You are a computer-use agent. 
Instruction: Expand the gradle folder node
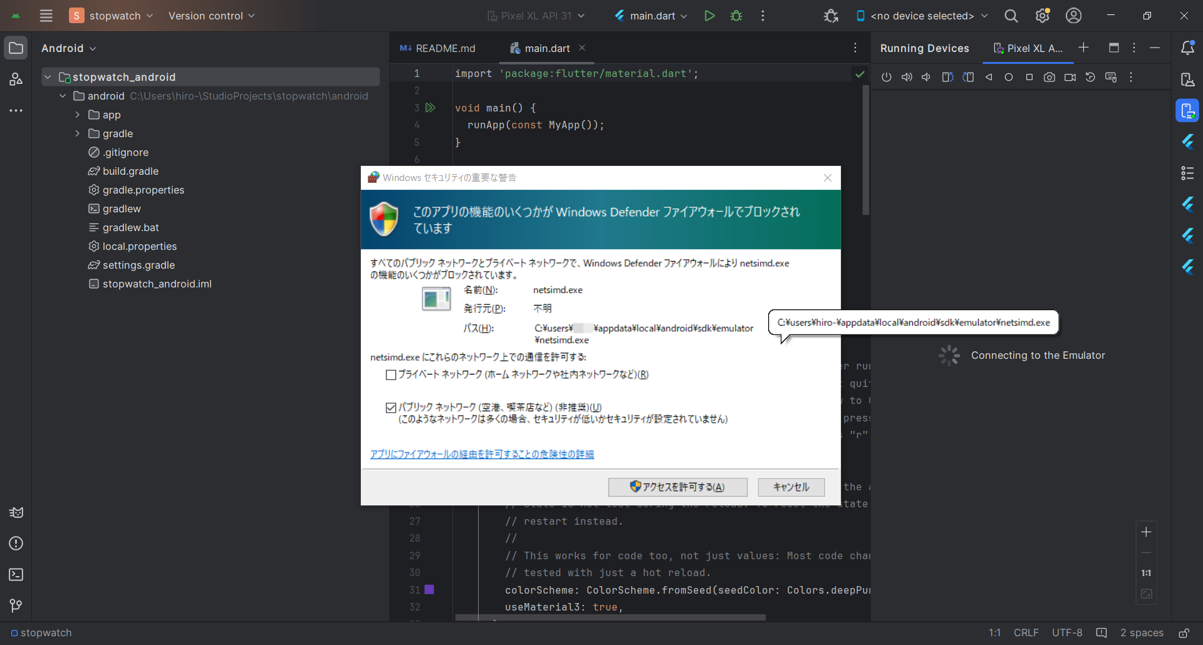(78, 133)
